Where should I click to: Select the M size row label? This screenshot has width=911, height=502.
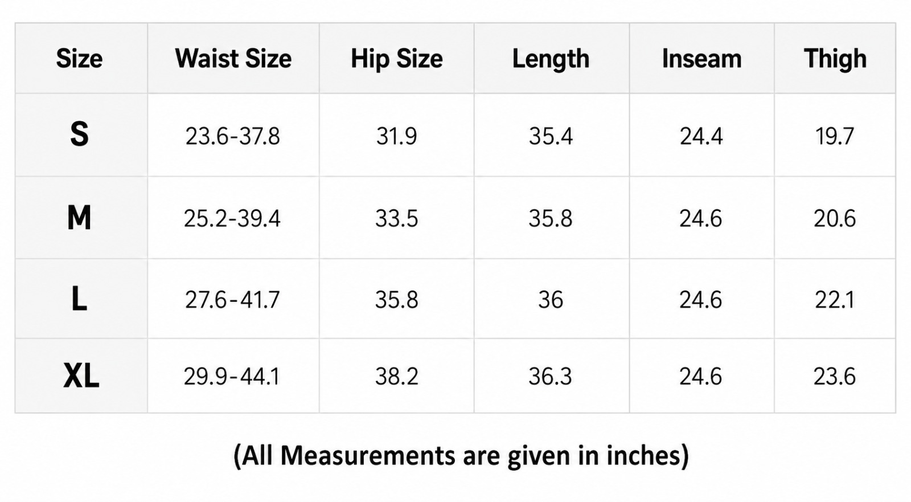tap(79, 218)
